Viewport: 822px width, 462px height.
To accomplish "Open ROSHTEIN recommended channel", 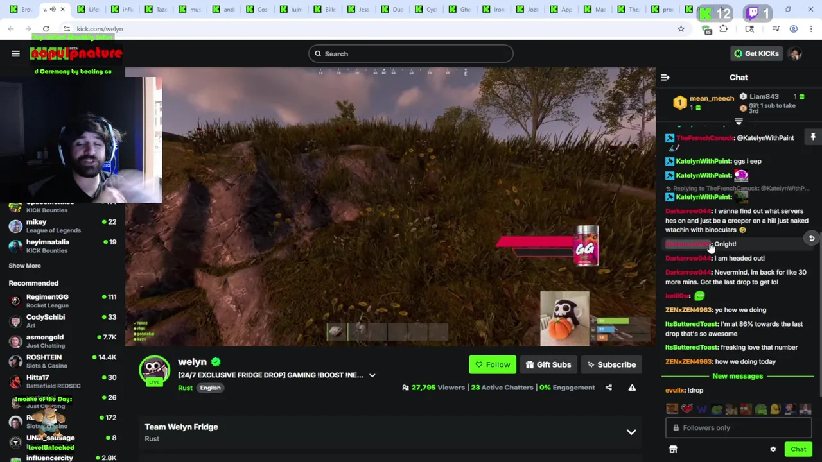I will (62, 361).
